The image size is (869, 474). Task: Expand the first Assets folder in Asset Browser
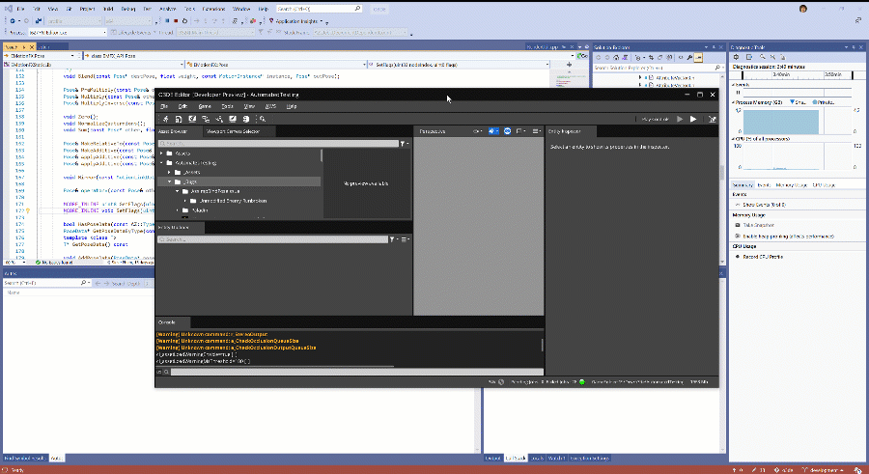coord(162,153)
